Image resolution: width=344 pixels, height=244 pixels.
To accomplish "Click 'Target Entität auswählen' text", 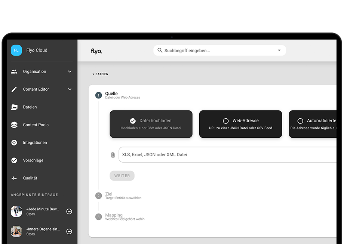I will (123, 198).
